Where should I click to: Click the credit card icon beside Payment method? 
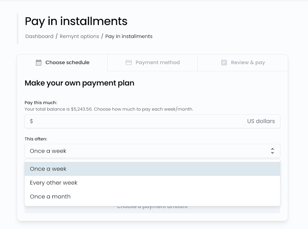click(x=129, y=62)
